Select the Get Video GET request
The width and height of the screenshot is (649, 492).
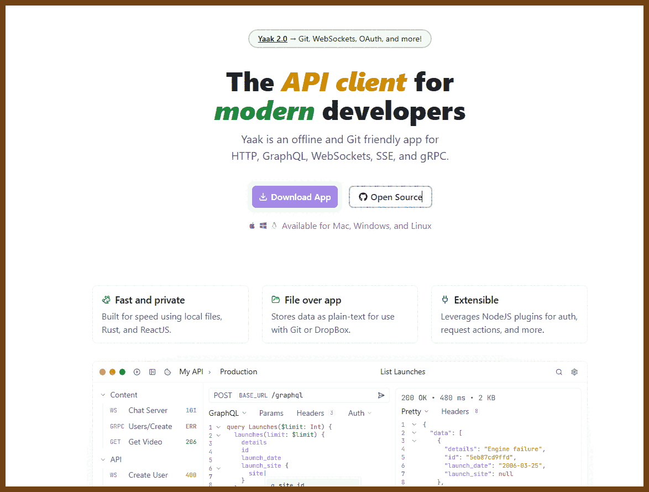coord(153,442)
